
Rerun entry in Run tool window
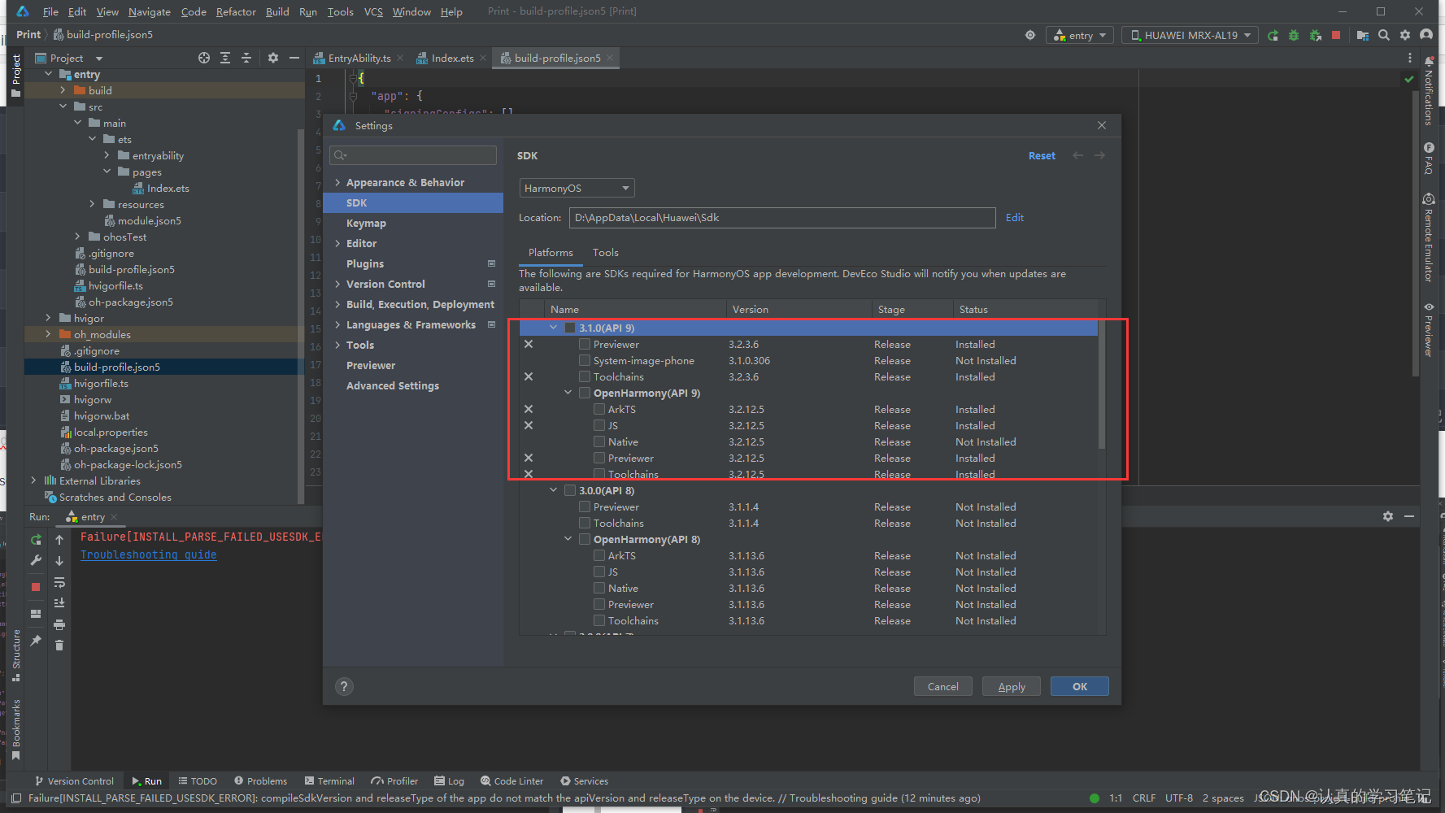point(36,540)
